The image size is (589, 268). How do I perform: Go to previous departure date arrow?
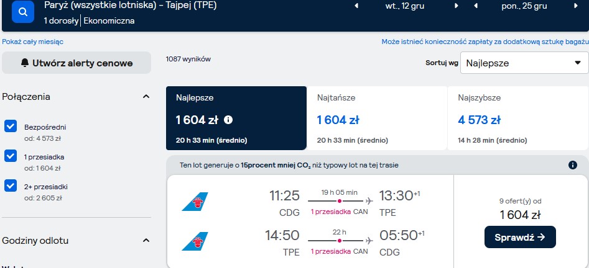356,6
